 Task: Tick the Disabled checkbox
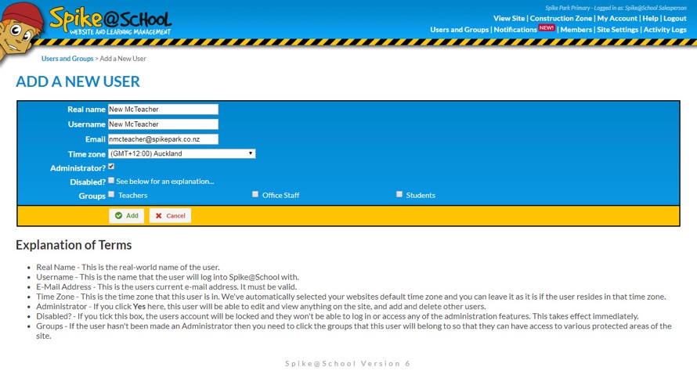(x=111, y=180)
